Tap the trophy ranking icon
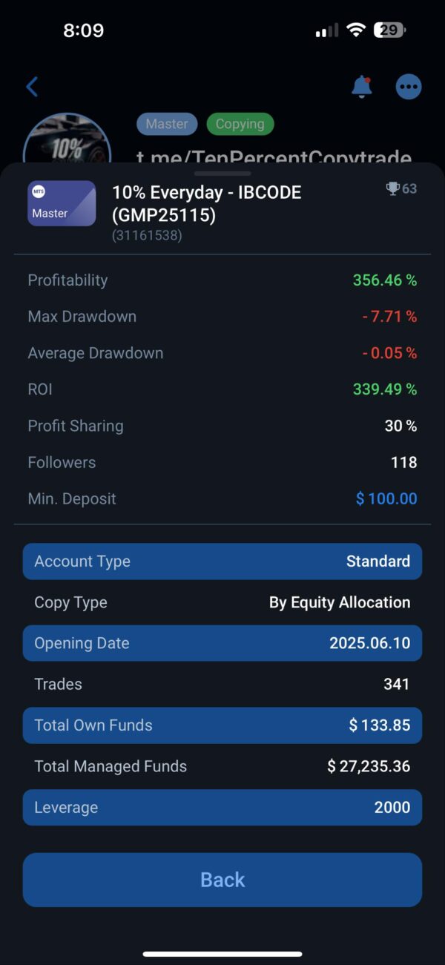This screenshot has width=445, height=965. [393, 188]
